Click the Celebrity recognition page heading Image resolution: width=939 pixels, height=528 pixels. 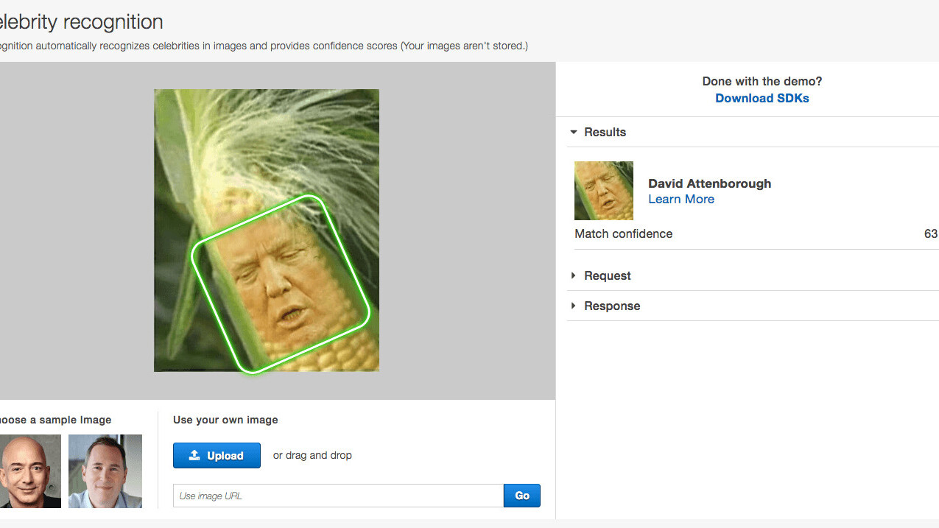pos(81,22)
